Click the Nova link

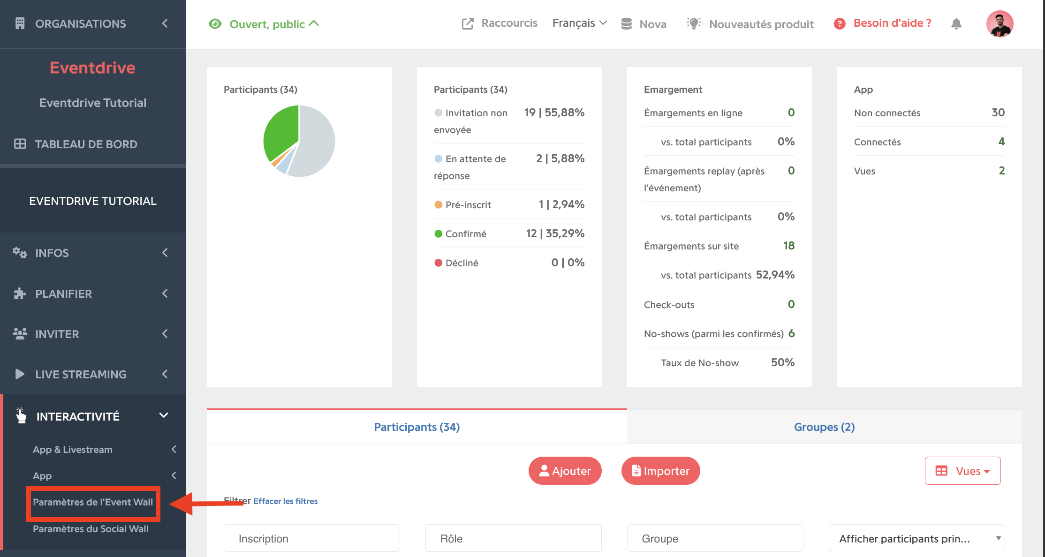pos(653,24)
